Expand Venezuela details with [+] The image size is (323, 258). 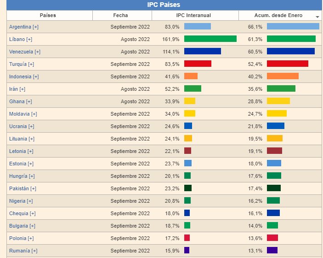tap(37, 52)
